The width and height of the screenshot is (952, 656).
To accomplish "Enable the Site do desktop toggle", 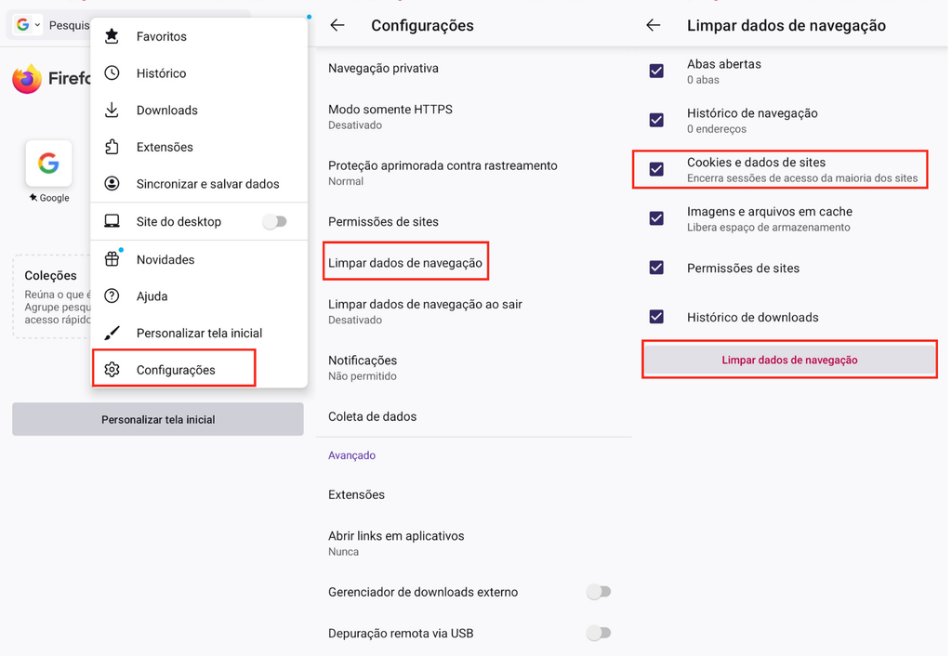I will tap(275, 221).
